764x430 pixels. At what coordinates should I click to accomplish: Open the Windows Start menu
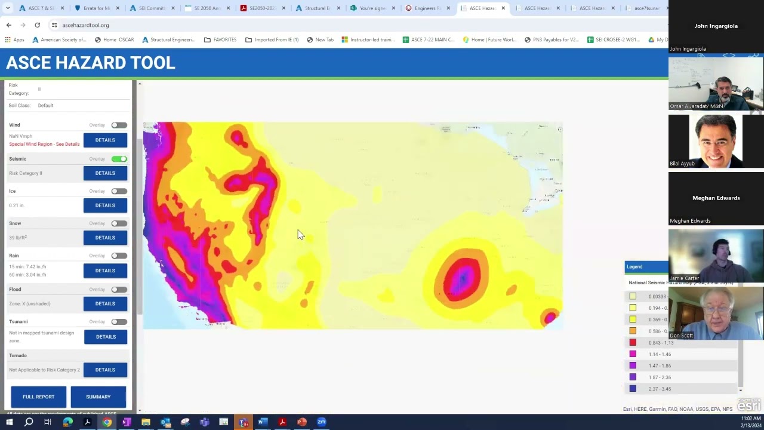point(9,422)
